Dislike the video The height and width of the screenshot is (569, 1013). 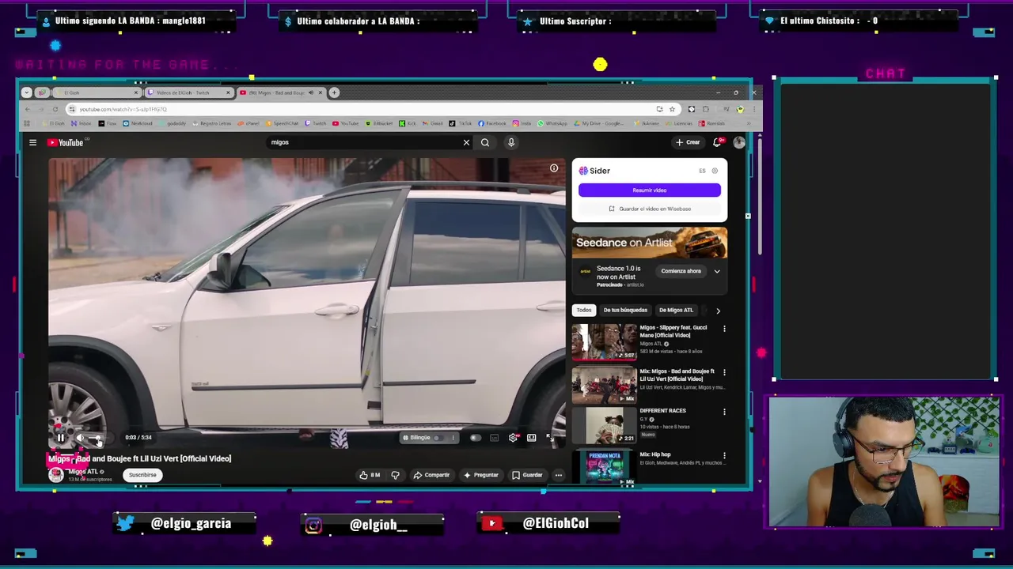pyautogui.click(x=395, y=475)
